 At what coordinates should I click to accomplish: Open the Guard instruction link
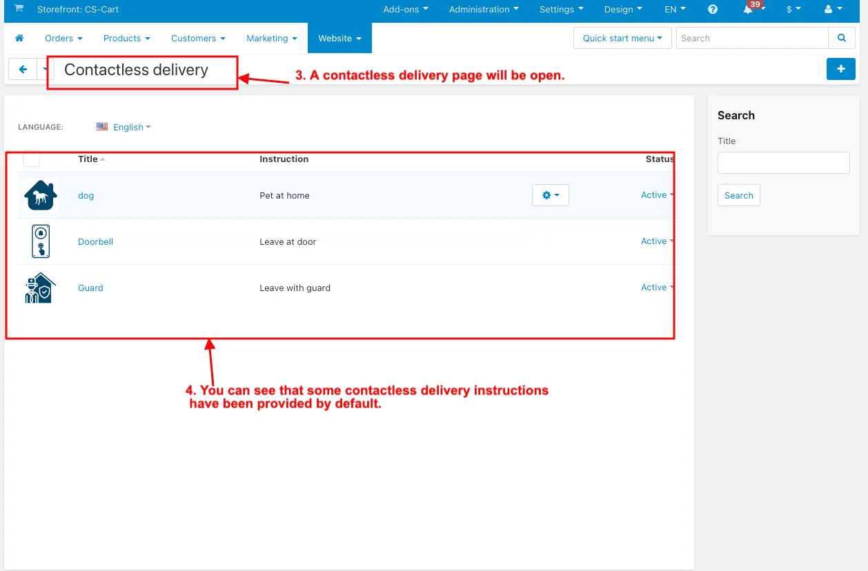tap(90, 288)
